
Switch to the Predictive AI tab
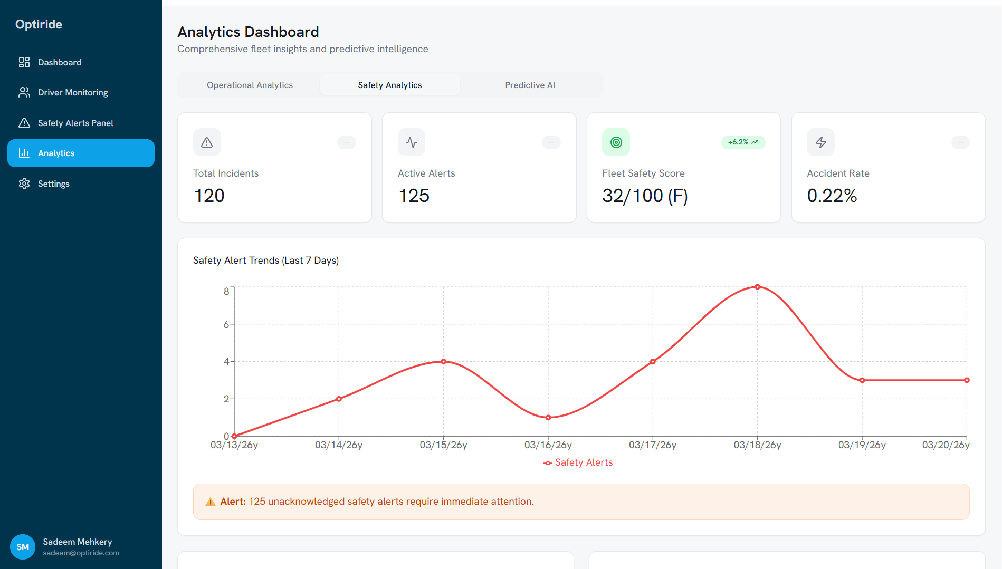(530, 85)
